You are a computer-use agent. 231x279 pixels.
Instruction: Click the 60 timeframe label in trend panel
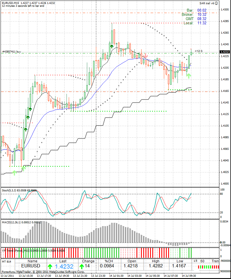202,261
